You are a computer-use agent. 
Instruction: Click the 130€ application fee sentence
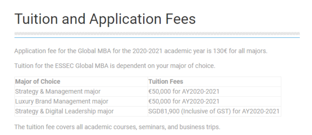(x=141, y=51)
